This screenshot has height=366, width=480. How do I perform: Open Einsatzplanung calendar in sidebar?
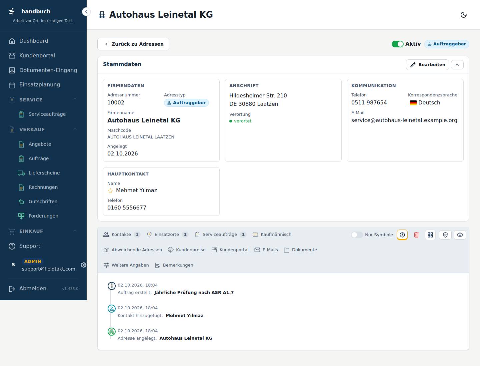(x=43, y=85)
